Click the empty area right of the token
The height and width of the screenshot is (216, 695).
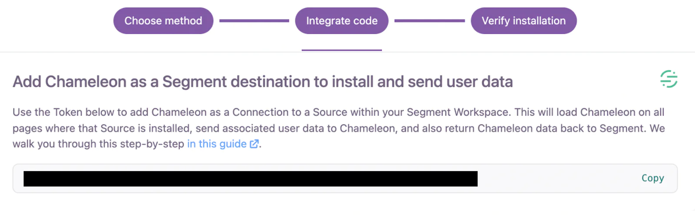tap(556, 178)
